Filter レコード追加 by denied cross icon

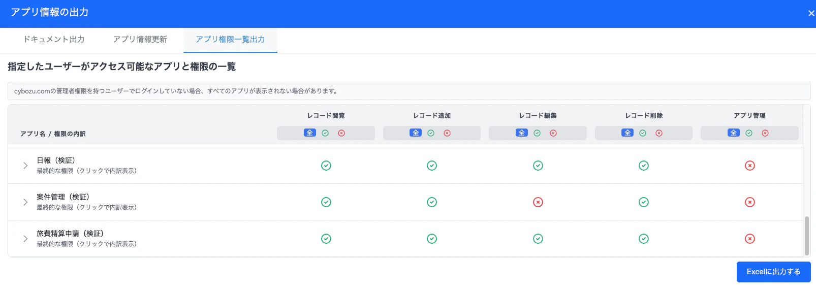[447, 133]
